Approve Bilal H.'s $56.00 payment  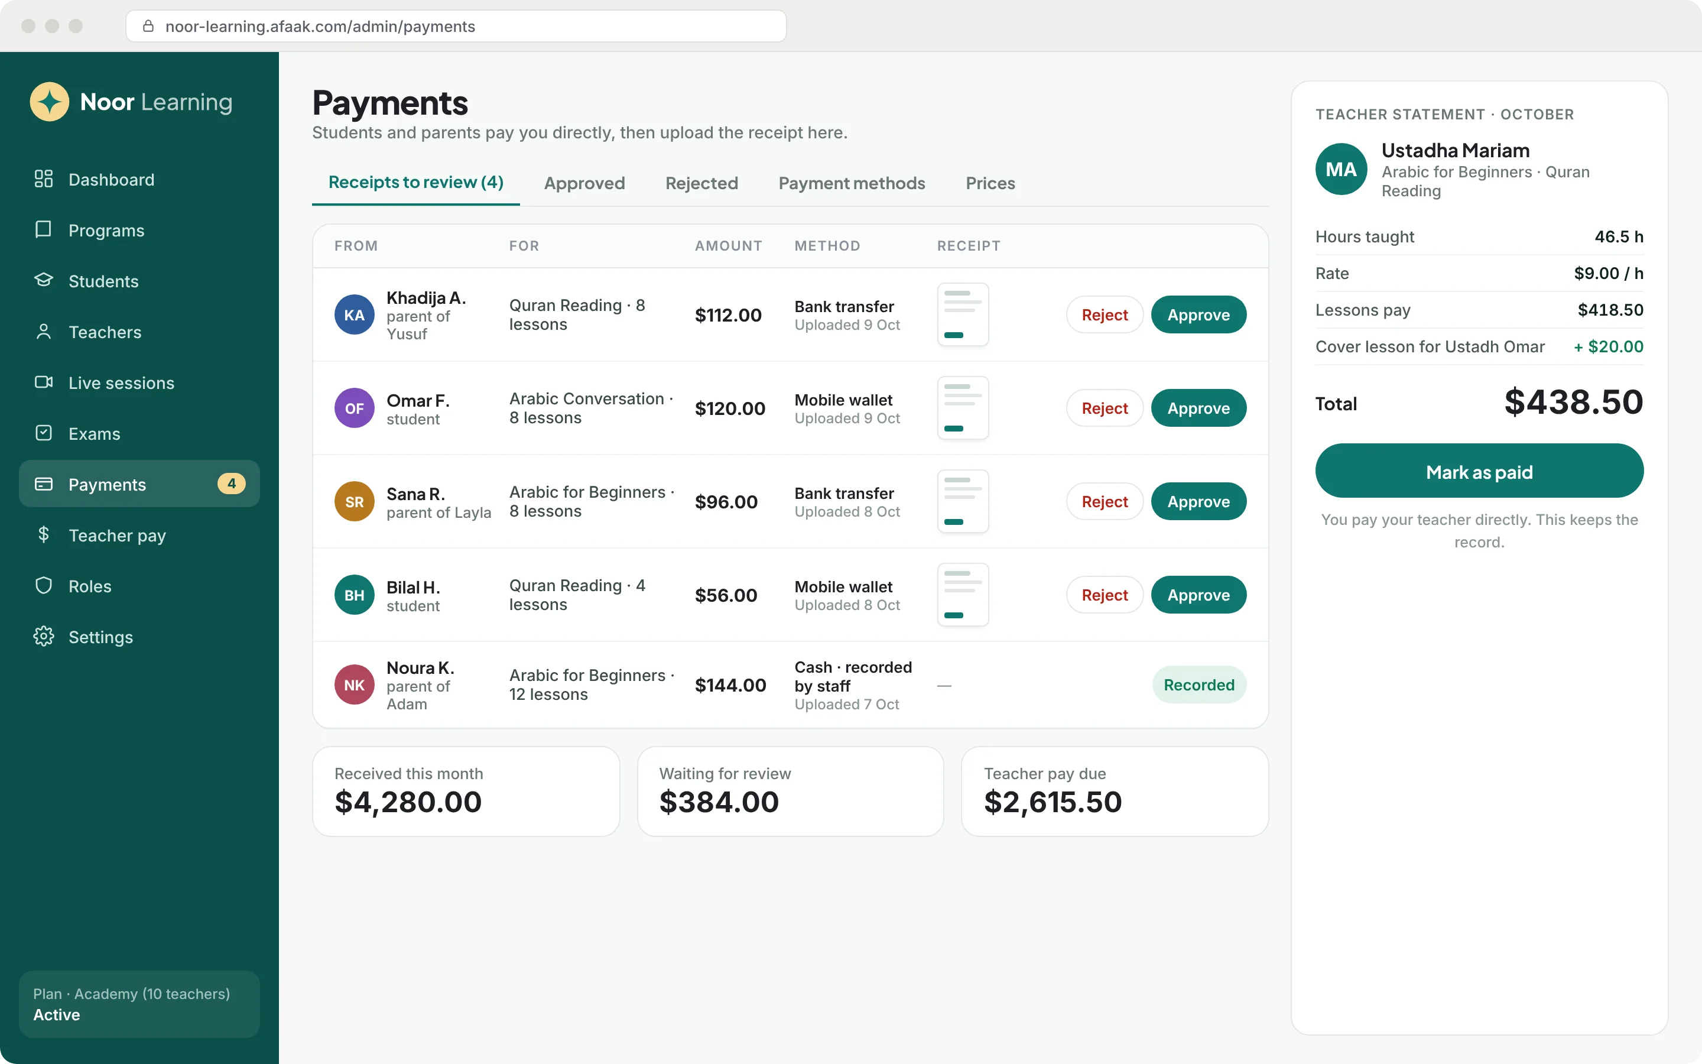point(1198,595)
